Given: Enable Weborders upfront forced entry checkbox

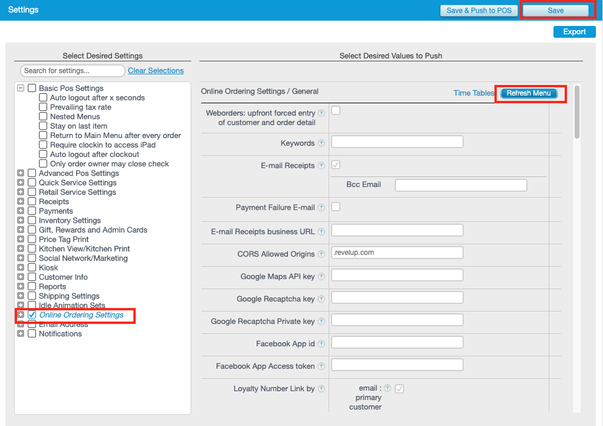Looking at the screenshot, I should (x=336, y=110).
